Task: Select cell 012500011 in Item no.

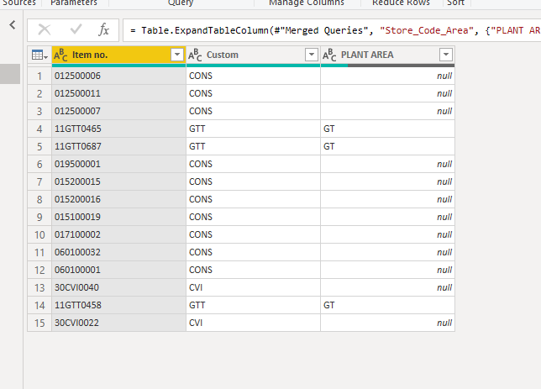Action: pos(118,93)
